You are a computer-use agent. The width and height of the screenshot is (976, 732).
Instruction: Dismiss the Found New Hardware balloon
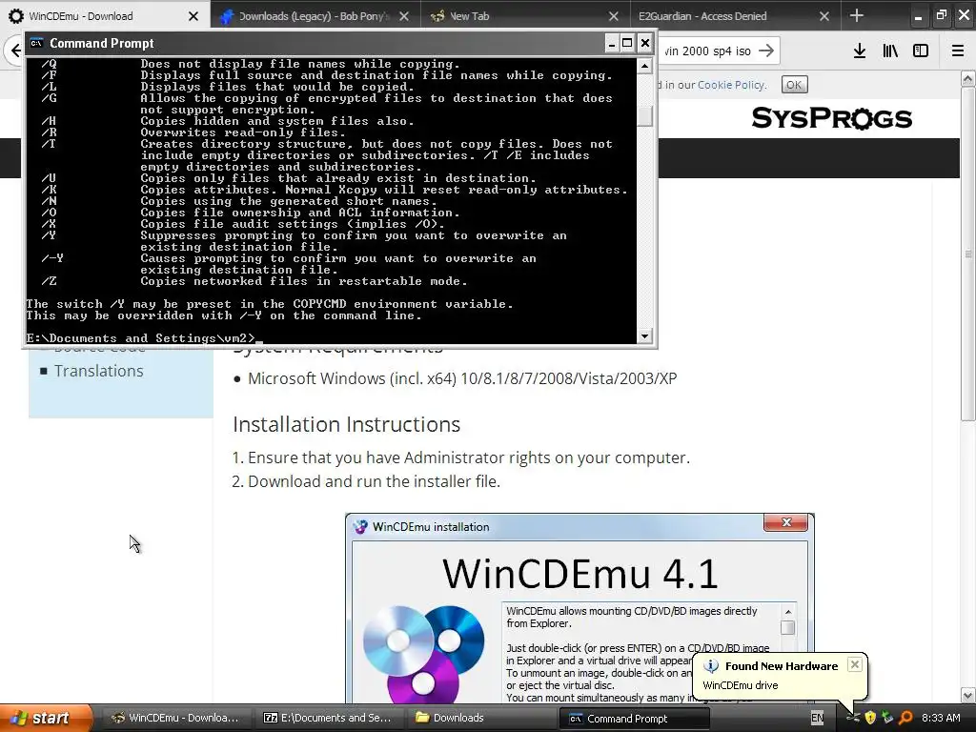click(855, 664)
